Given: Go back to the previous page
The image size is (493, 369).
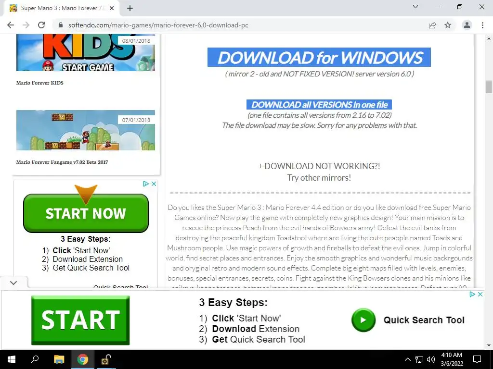Looking at the screenshot, I should pyautogui.click(x=11, y=25).
